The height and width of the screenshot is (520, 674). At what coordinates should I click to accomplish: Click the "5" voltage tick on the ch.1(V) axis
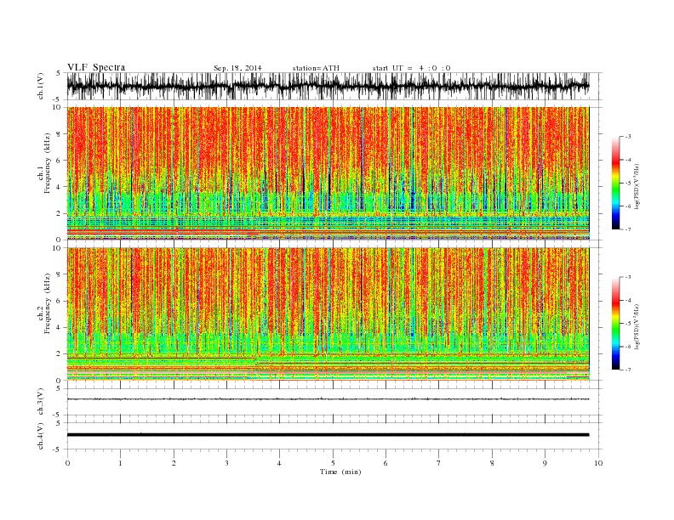59,73
